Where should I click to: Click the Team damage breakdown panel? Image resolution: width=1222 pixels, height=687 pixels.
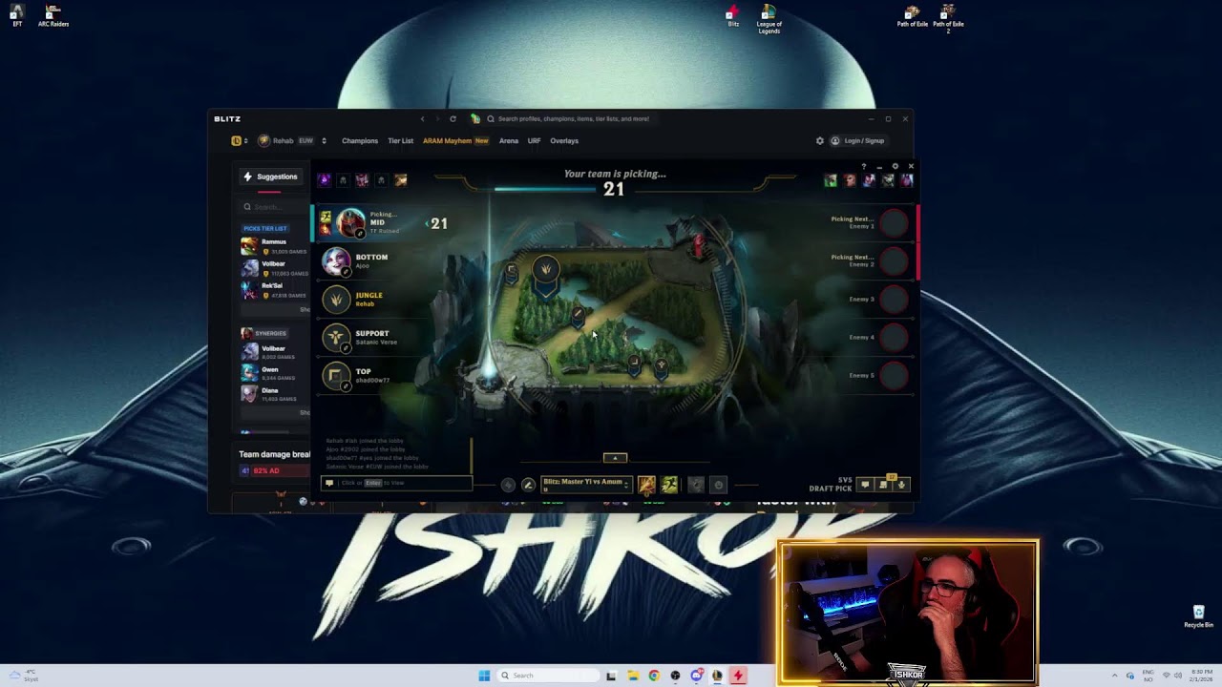274,463
